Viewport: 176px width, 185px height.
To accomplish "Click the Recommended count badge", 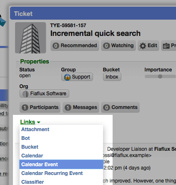I will 55,46.
